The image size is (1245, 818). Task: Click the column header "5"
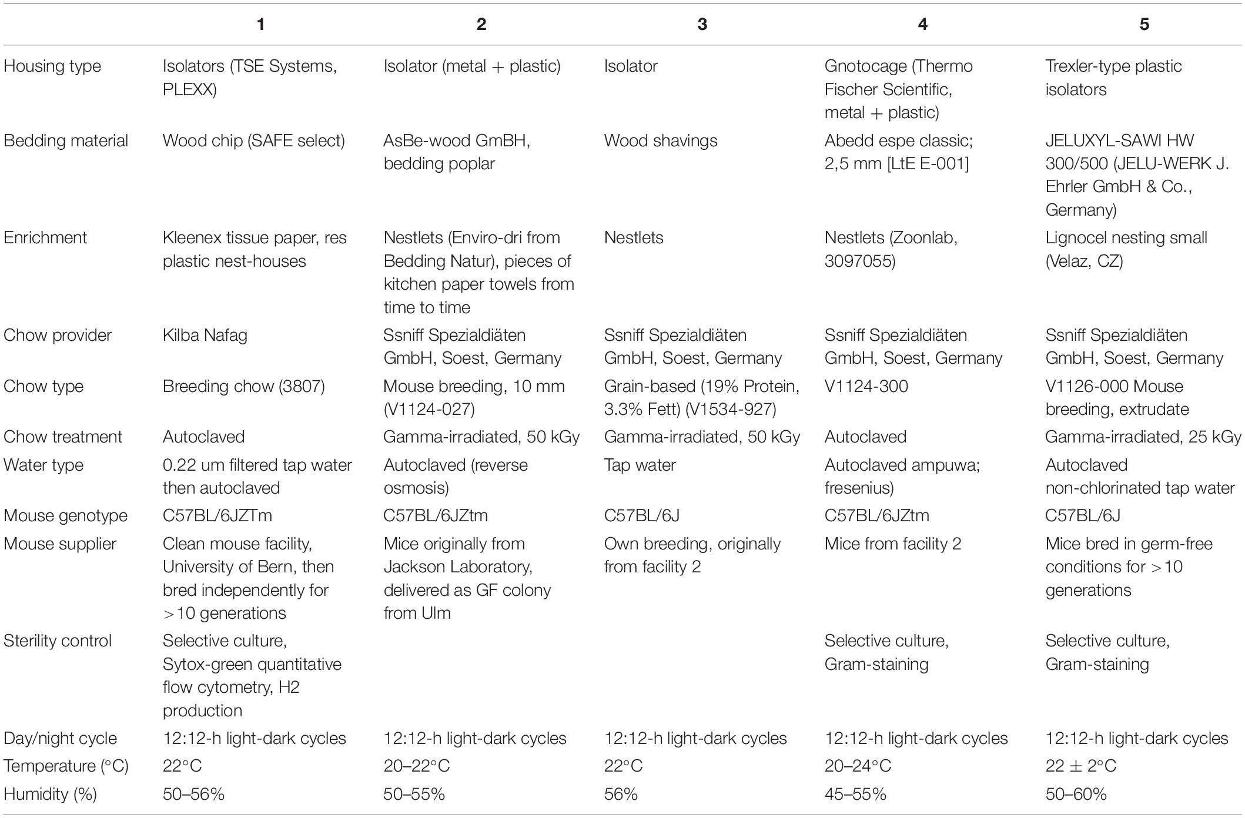click(1144, 24)
